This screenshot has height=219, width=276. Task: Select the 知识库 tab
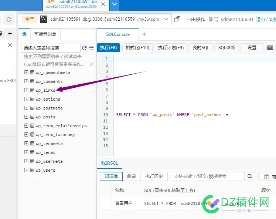tap(111, 176)
